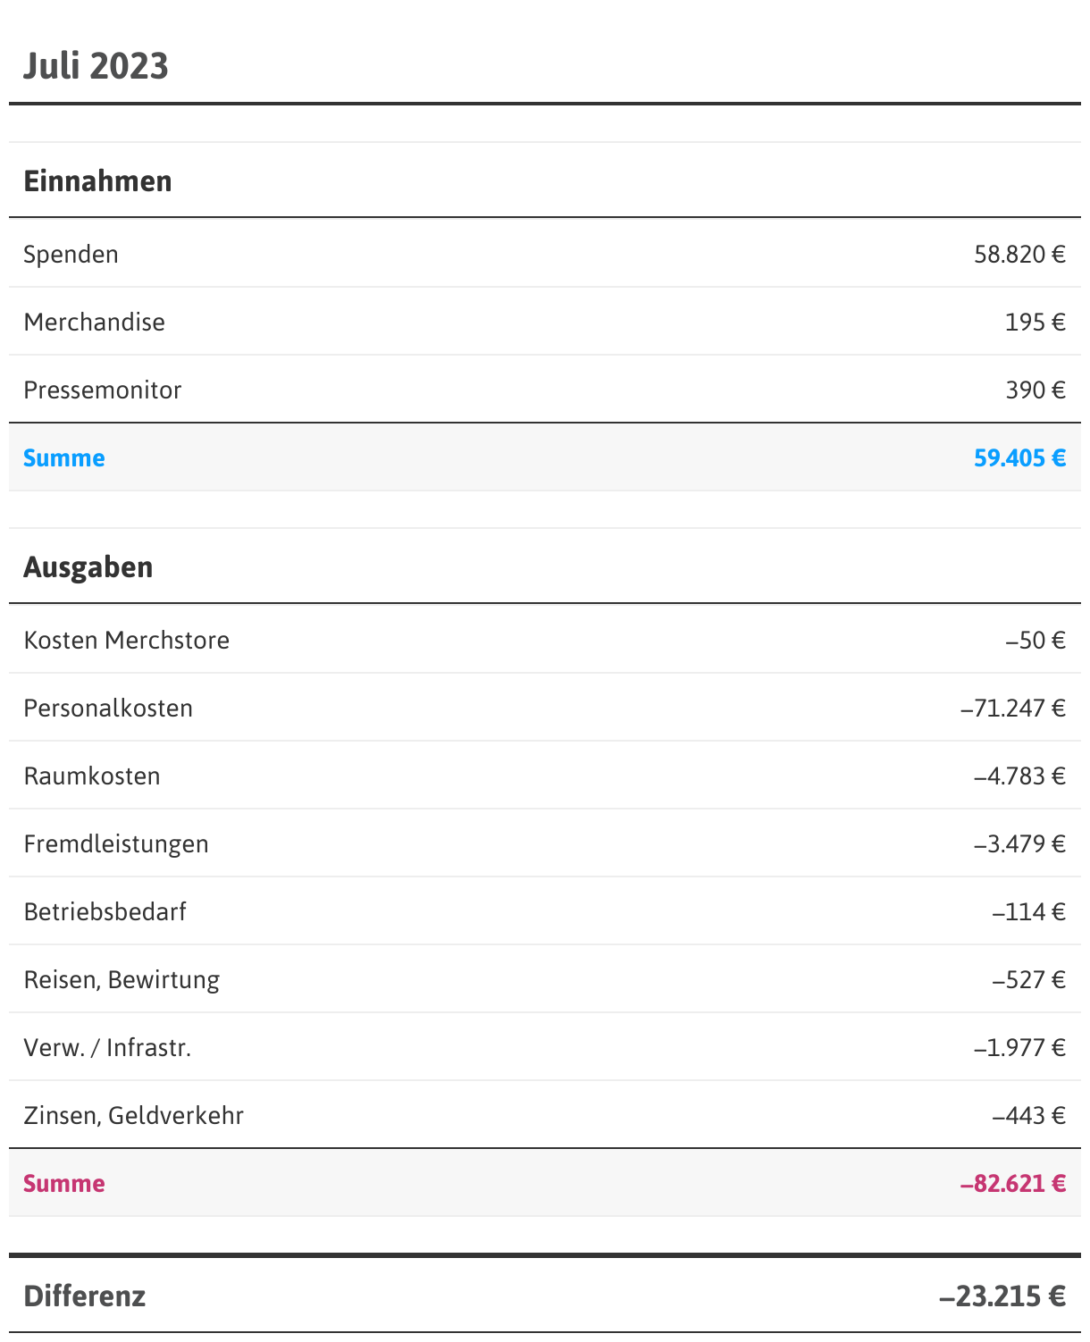Click the –71.247 € personnel amount
The width and height of the screenshot is (1090, 1342).
[1012, 709]
